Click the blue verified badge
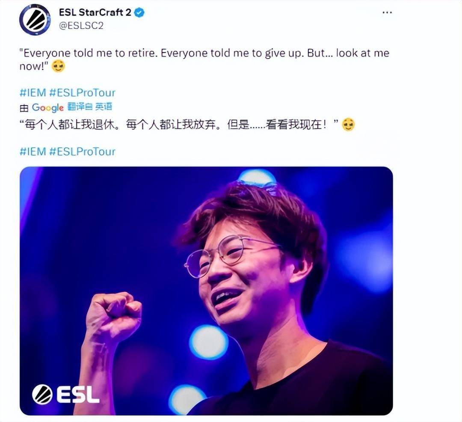The image size is (462, 422). (139, 13)
